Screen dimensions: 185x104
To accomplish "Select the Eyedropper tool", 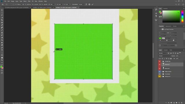I will tap(2, 25).
